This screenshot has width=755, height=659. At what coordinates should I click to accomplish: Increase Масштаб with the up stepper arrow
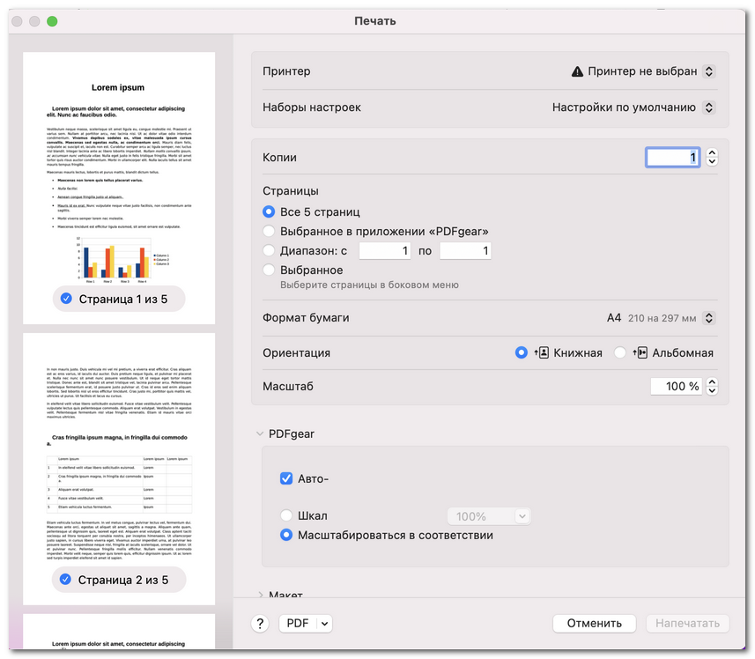coord(712,381)
